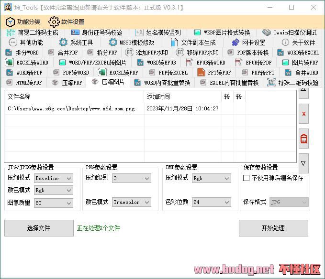The image size is (325, 279).
Task: Expand 图像质量 80 dropdown
Action: click(54, 203)
